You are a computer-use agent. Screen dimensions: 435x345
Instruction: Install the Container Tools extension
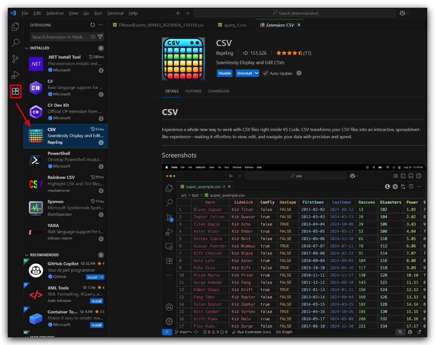[97, 325]
